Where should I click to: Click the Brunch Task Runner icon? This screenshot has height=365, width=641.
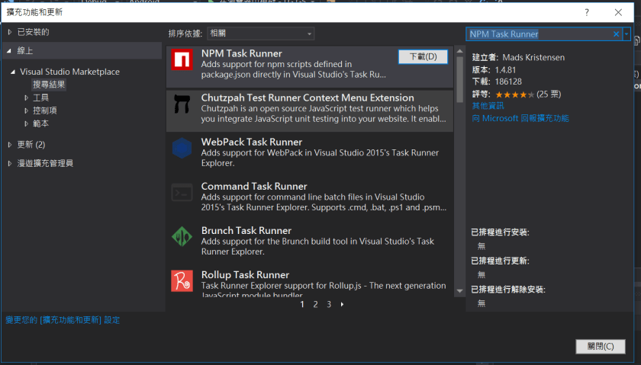[182, 237]
